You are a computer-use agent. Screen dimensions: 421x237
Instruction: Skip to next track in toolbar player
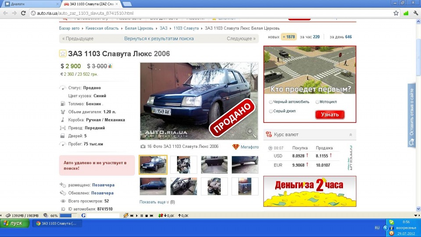151,215
